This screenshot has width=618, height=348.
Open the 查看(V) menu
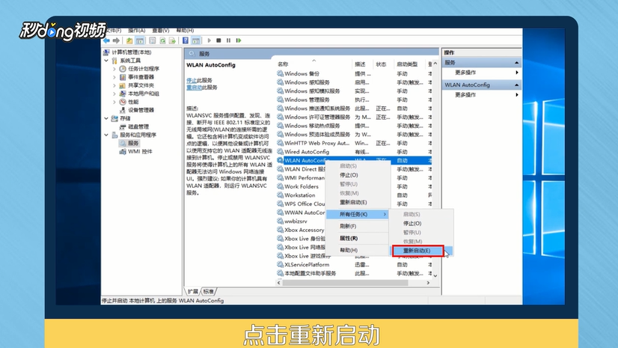click(x=161, y=31)
